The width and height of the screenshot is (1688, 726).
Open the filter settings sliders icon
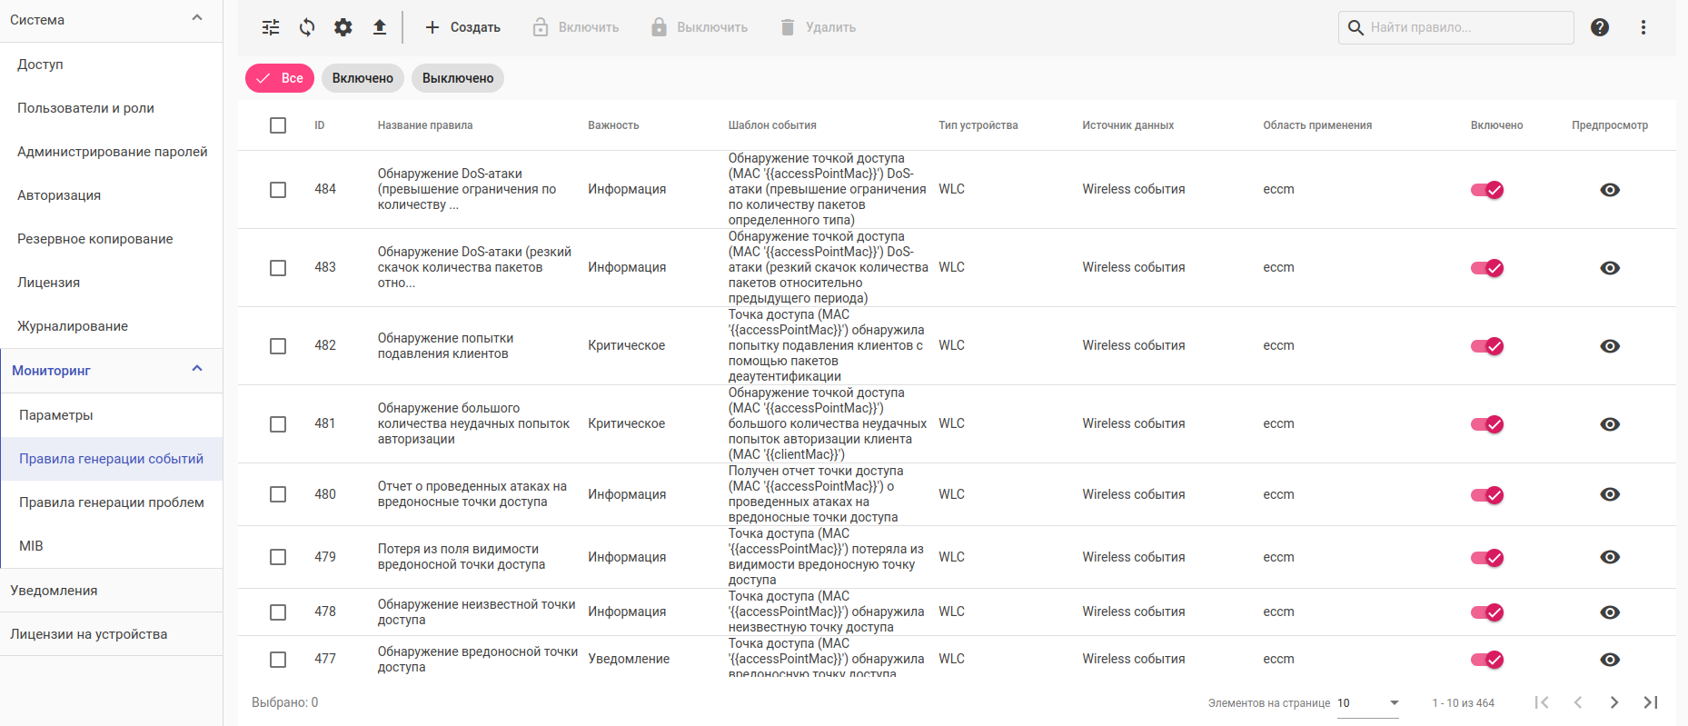coord(271,27)
